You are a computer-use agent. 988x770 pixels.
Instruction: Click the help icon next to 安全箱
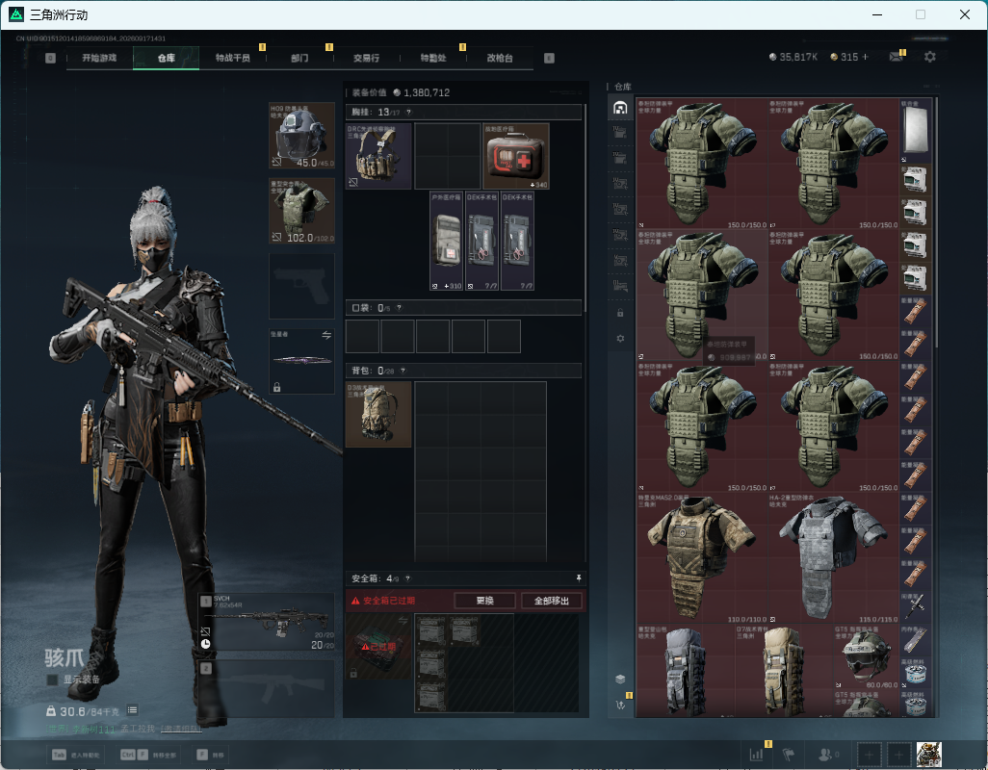click(407, 577)
